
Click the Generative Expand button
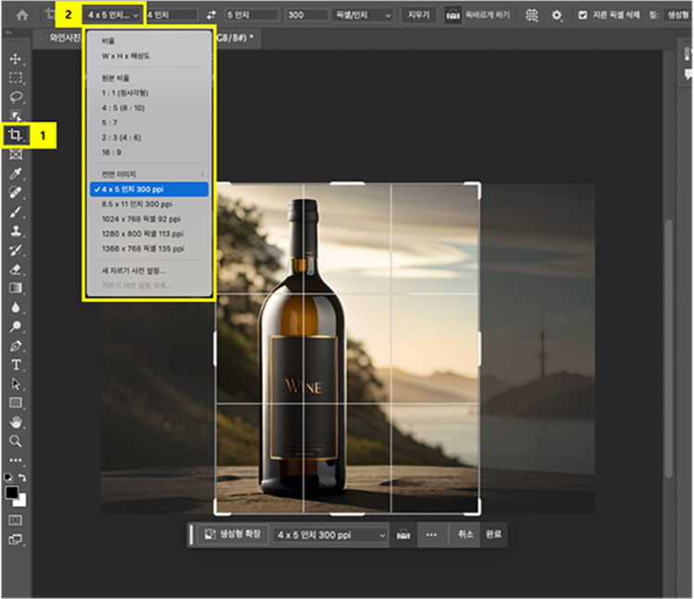(233, 534)
